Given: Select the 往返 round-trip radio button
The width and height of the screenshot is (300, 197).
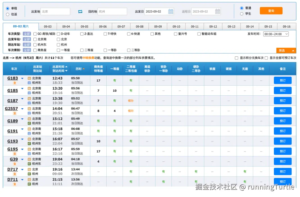Looking at the screenshot, I should pos(8,14).
